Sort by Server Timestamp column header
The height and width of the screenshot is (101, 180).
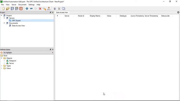pyautogui.click(x=151, y=16)
